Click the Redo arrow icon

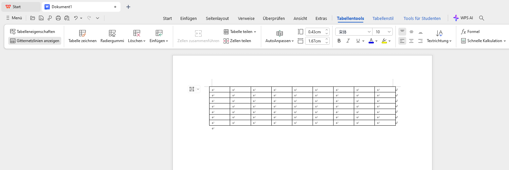(x=89, y=18)
